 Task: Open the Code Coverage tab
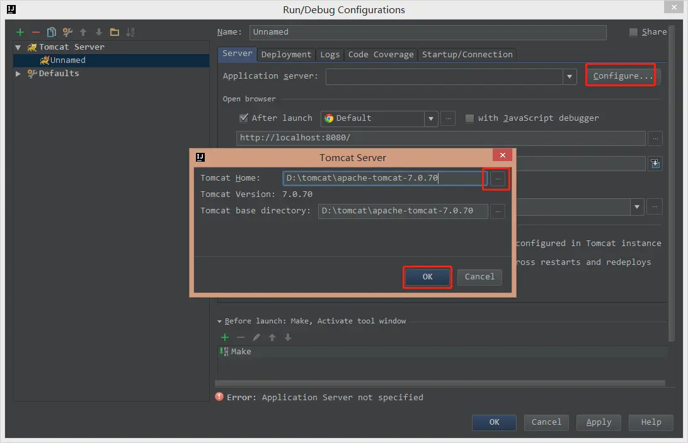(x=381, y=54)
